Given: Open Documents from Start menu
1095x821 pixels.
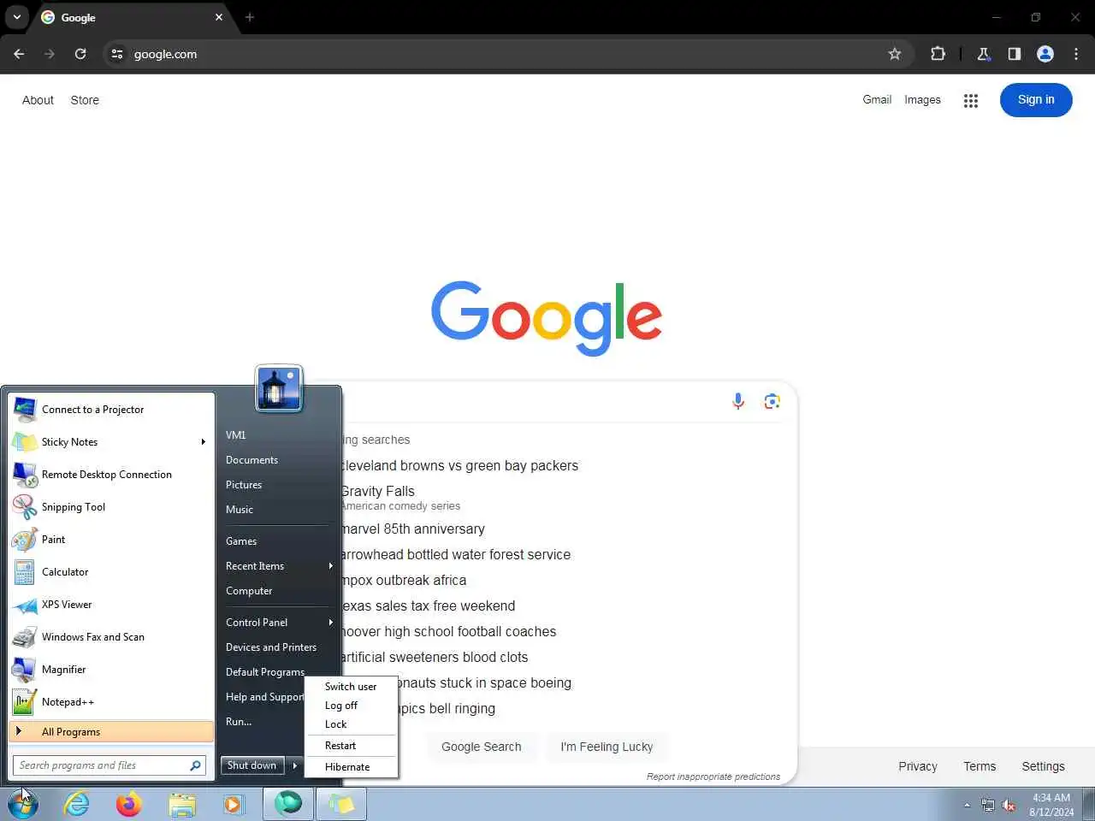Looking at the screenshot, I should pyautogui.click(x=252, y=460).
